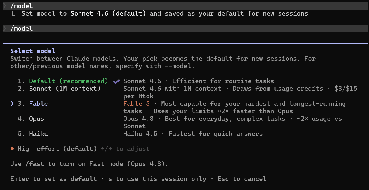Click the purple checkmark next to Default
The width and height of the screenshot is (369, 190).
[x=116, y=81]
